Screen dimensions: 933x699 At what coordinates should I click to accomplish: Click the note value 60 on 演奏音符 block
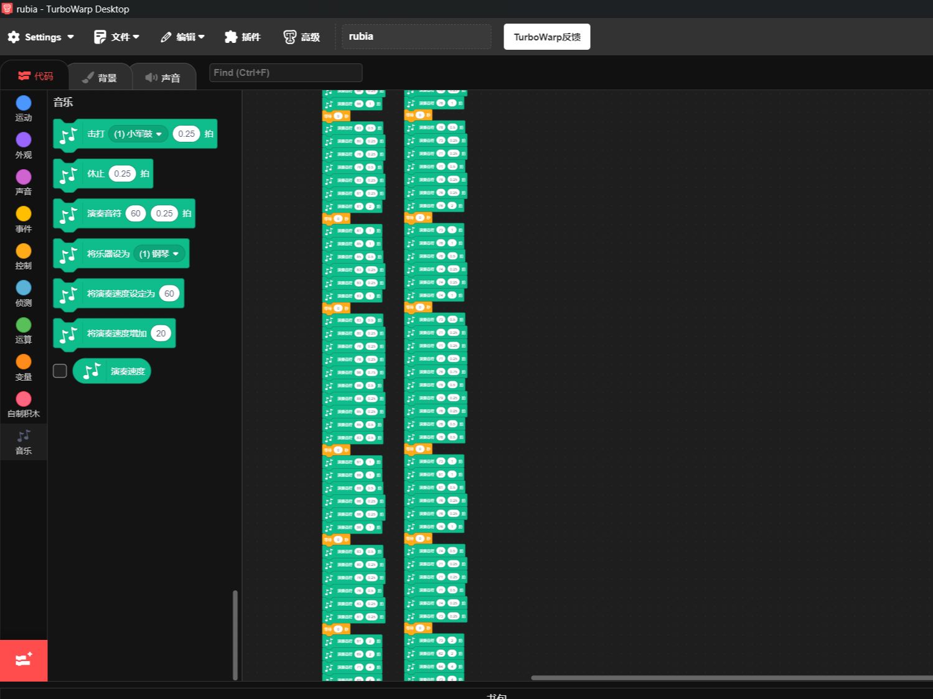(x=136, y=213)
